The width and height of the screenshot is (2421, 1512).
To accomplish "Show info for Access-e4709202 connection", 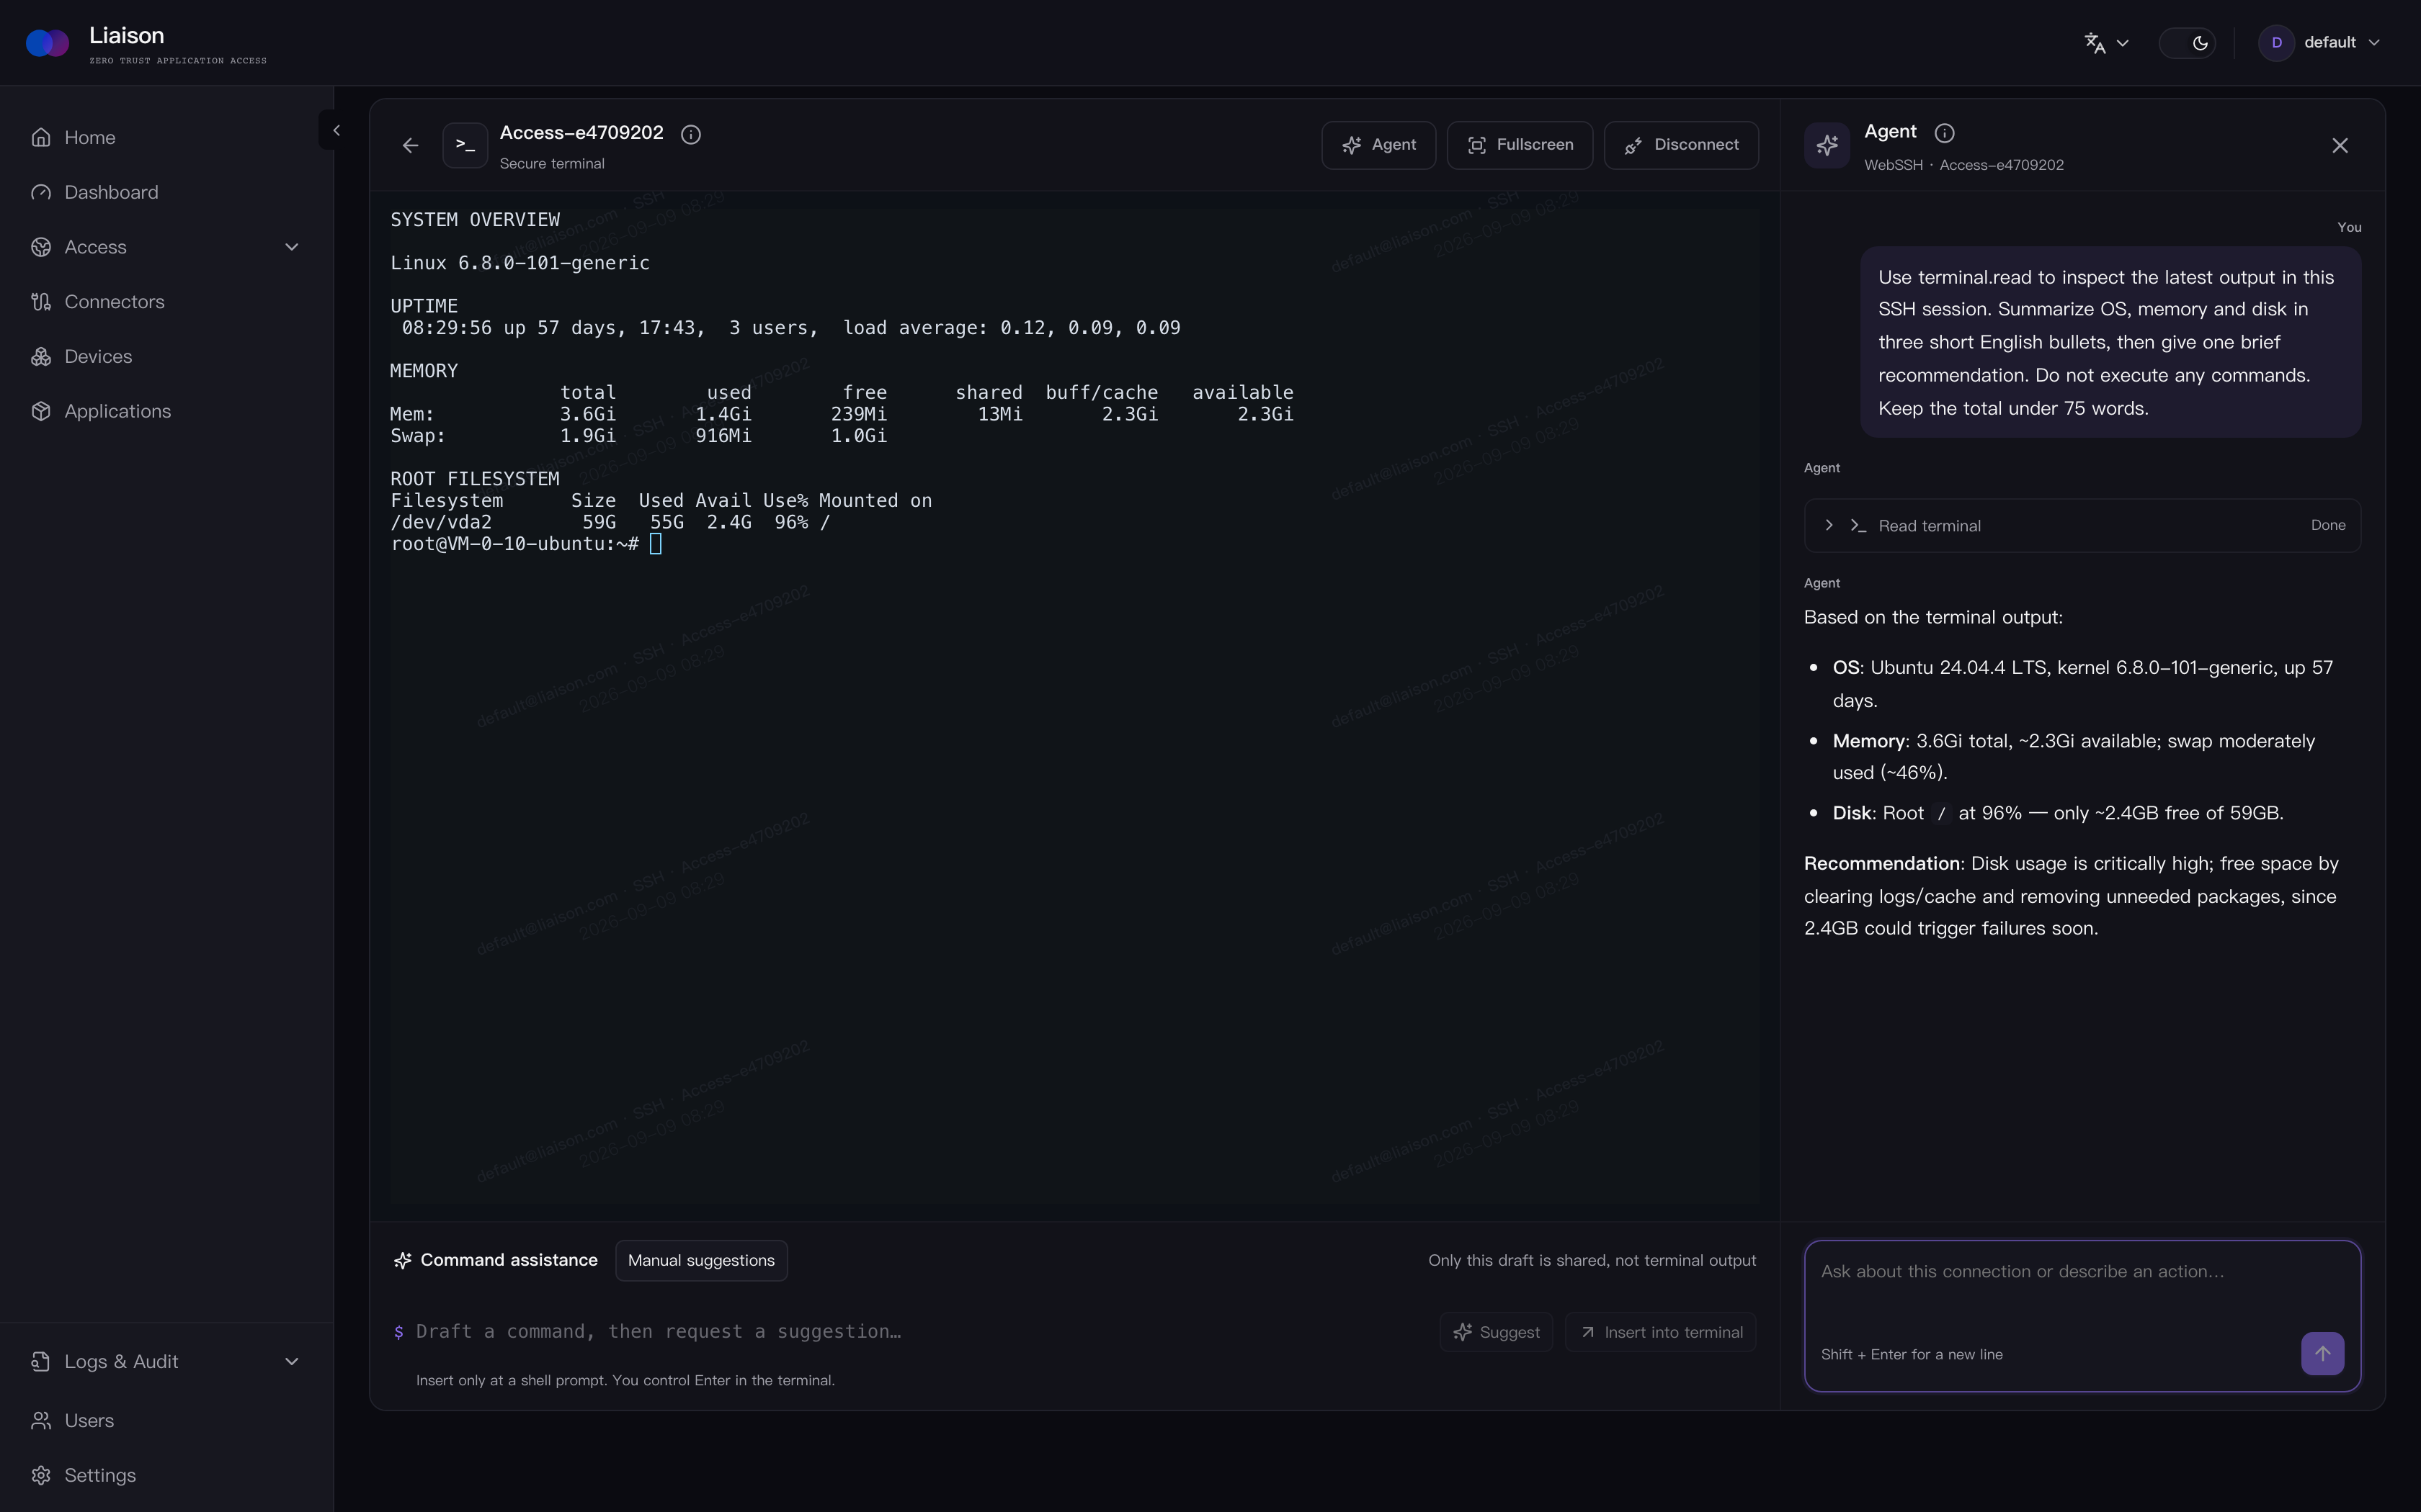I will click(690, 134).
